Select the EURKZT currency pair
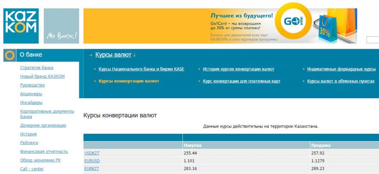The width and height of the screenshot is (379, 174). (x=92, y=169)
